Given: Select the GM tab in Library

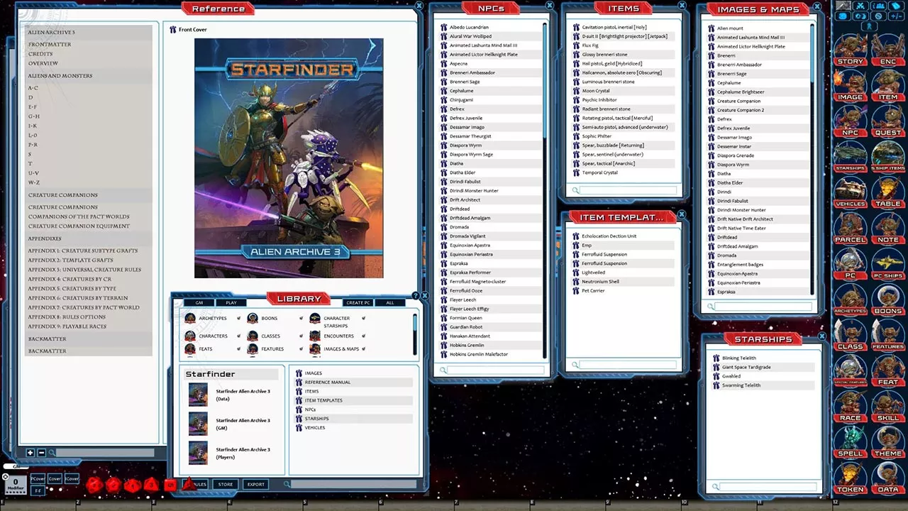Looking at the screenshot, I should coord(199,302).
